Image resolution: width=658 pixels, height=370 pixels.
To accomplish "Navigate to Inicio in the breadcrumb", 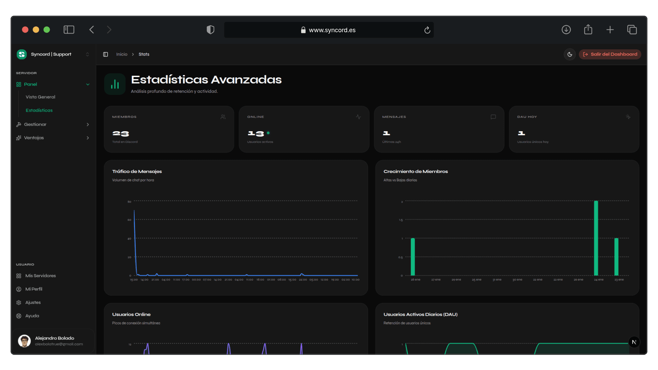I will point(122,54).
